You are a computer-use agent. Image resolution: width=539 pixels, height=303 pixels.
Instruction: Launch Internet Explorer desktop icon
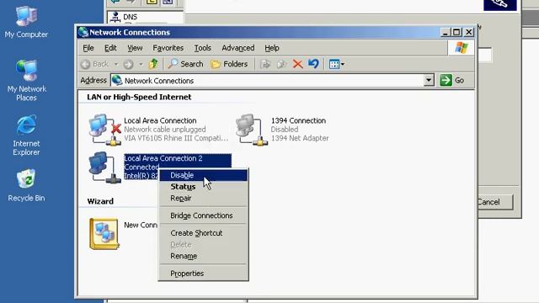click(26, 135)
